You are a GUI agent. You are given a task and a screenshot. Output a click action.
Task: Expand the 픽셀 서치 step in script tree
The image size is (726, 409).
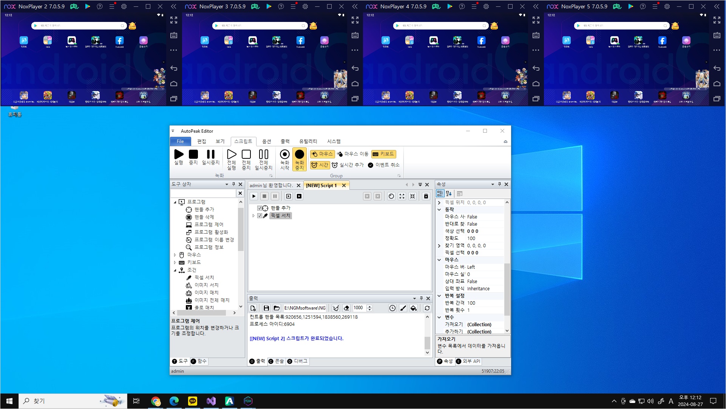[253, 216]
